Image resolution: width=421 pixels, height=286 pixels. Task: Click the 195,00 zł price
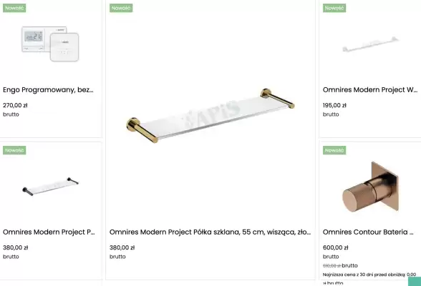point(334,105)
